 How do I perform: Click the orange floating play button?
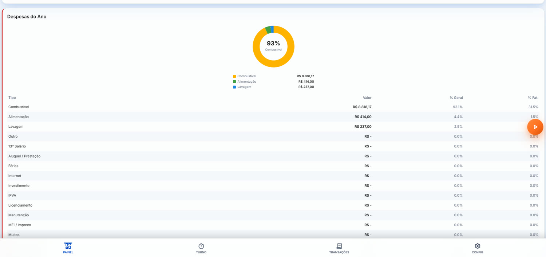coord(535,127)
